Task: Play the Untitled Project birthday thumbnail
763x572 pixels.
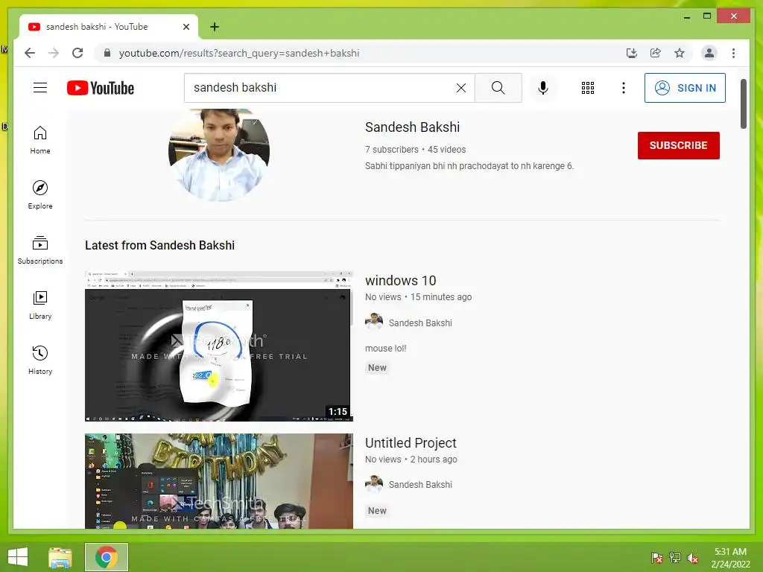Action: click(218, 481)
